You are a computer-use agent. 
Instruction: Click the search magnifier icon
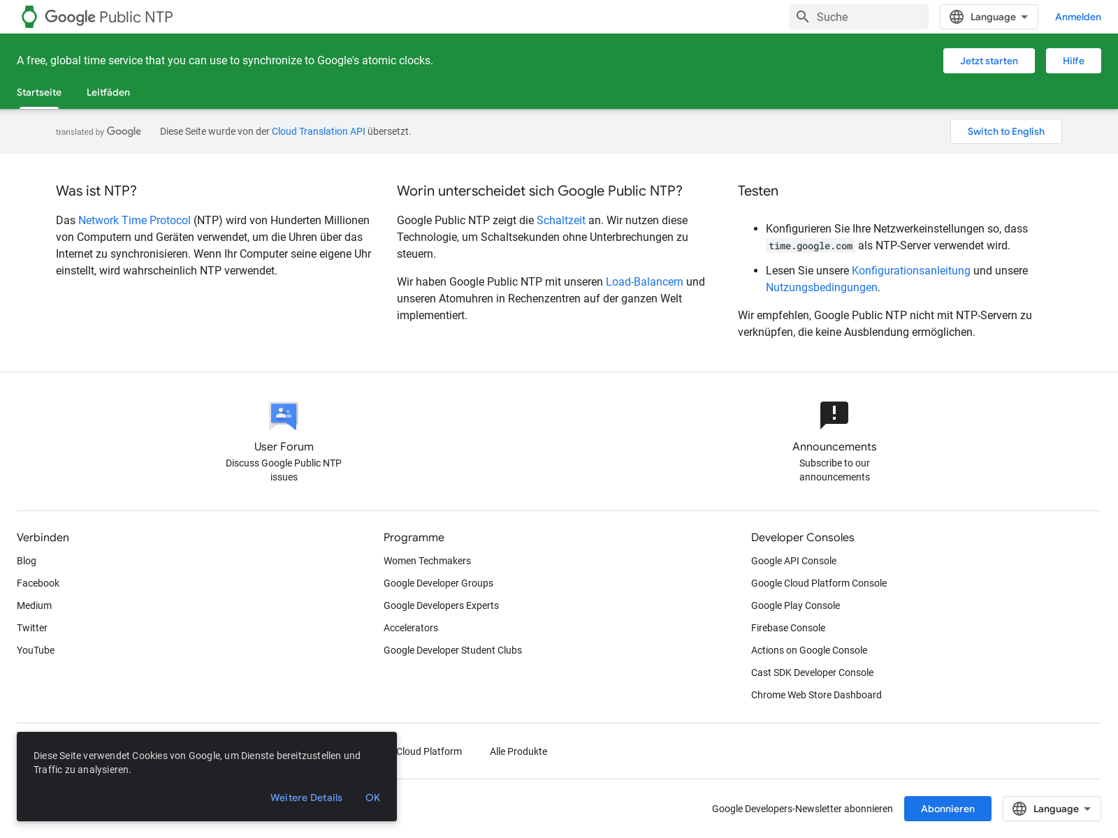(x=803, y=17)
